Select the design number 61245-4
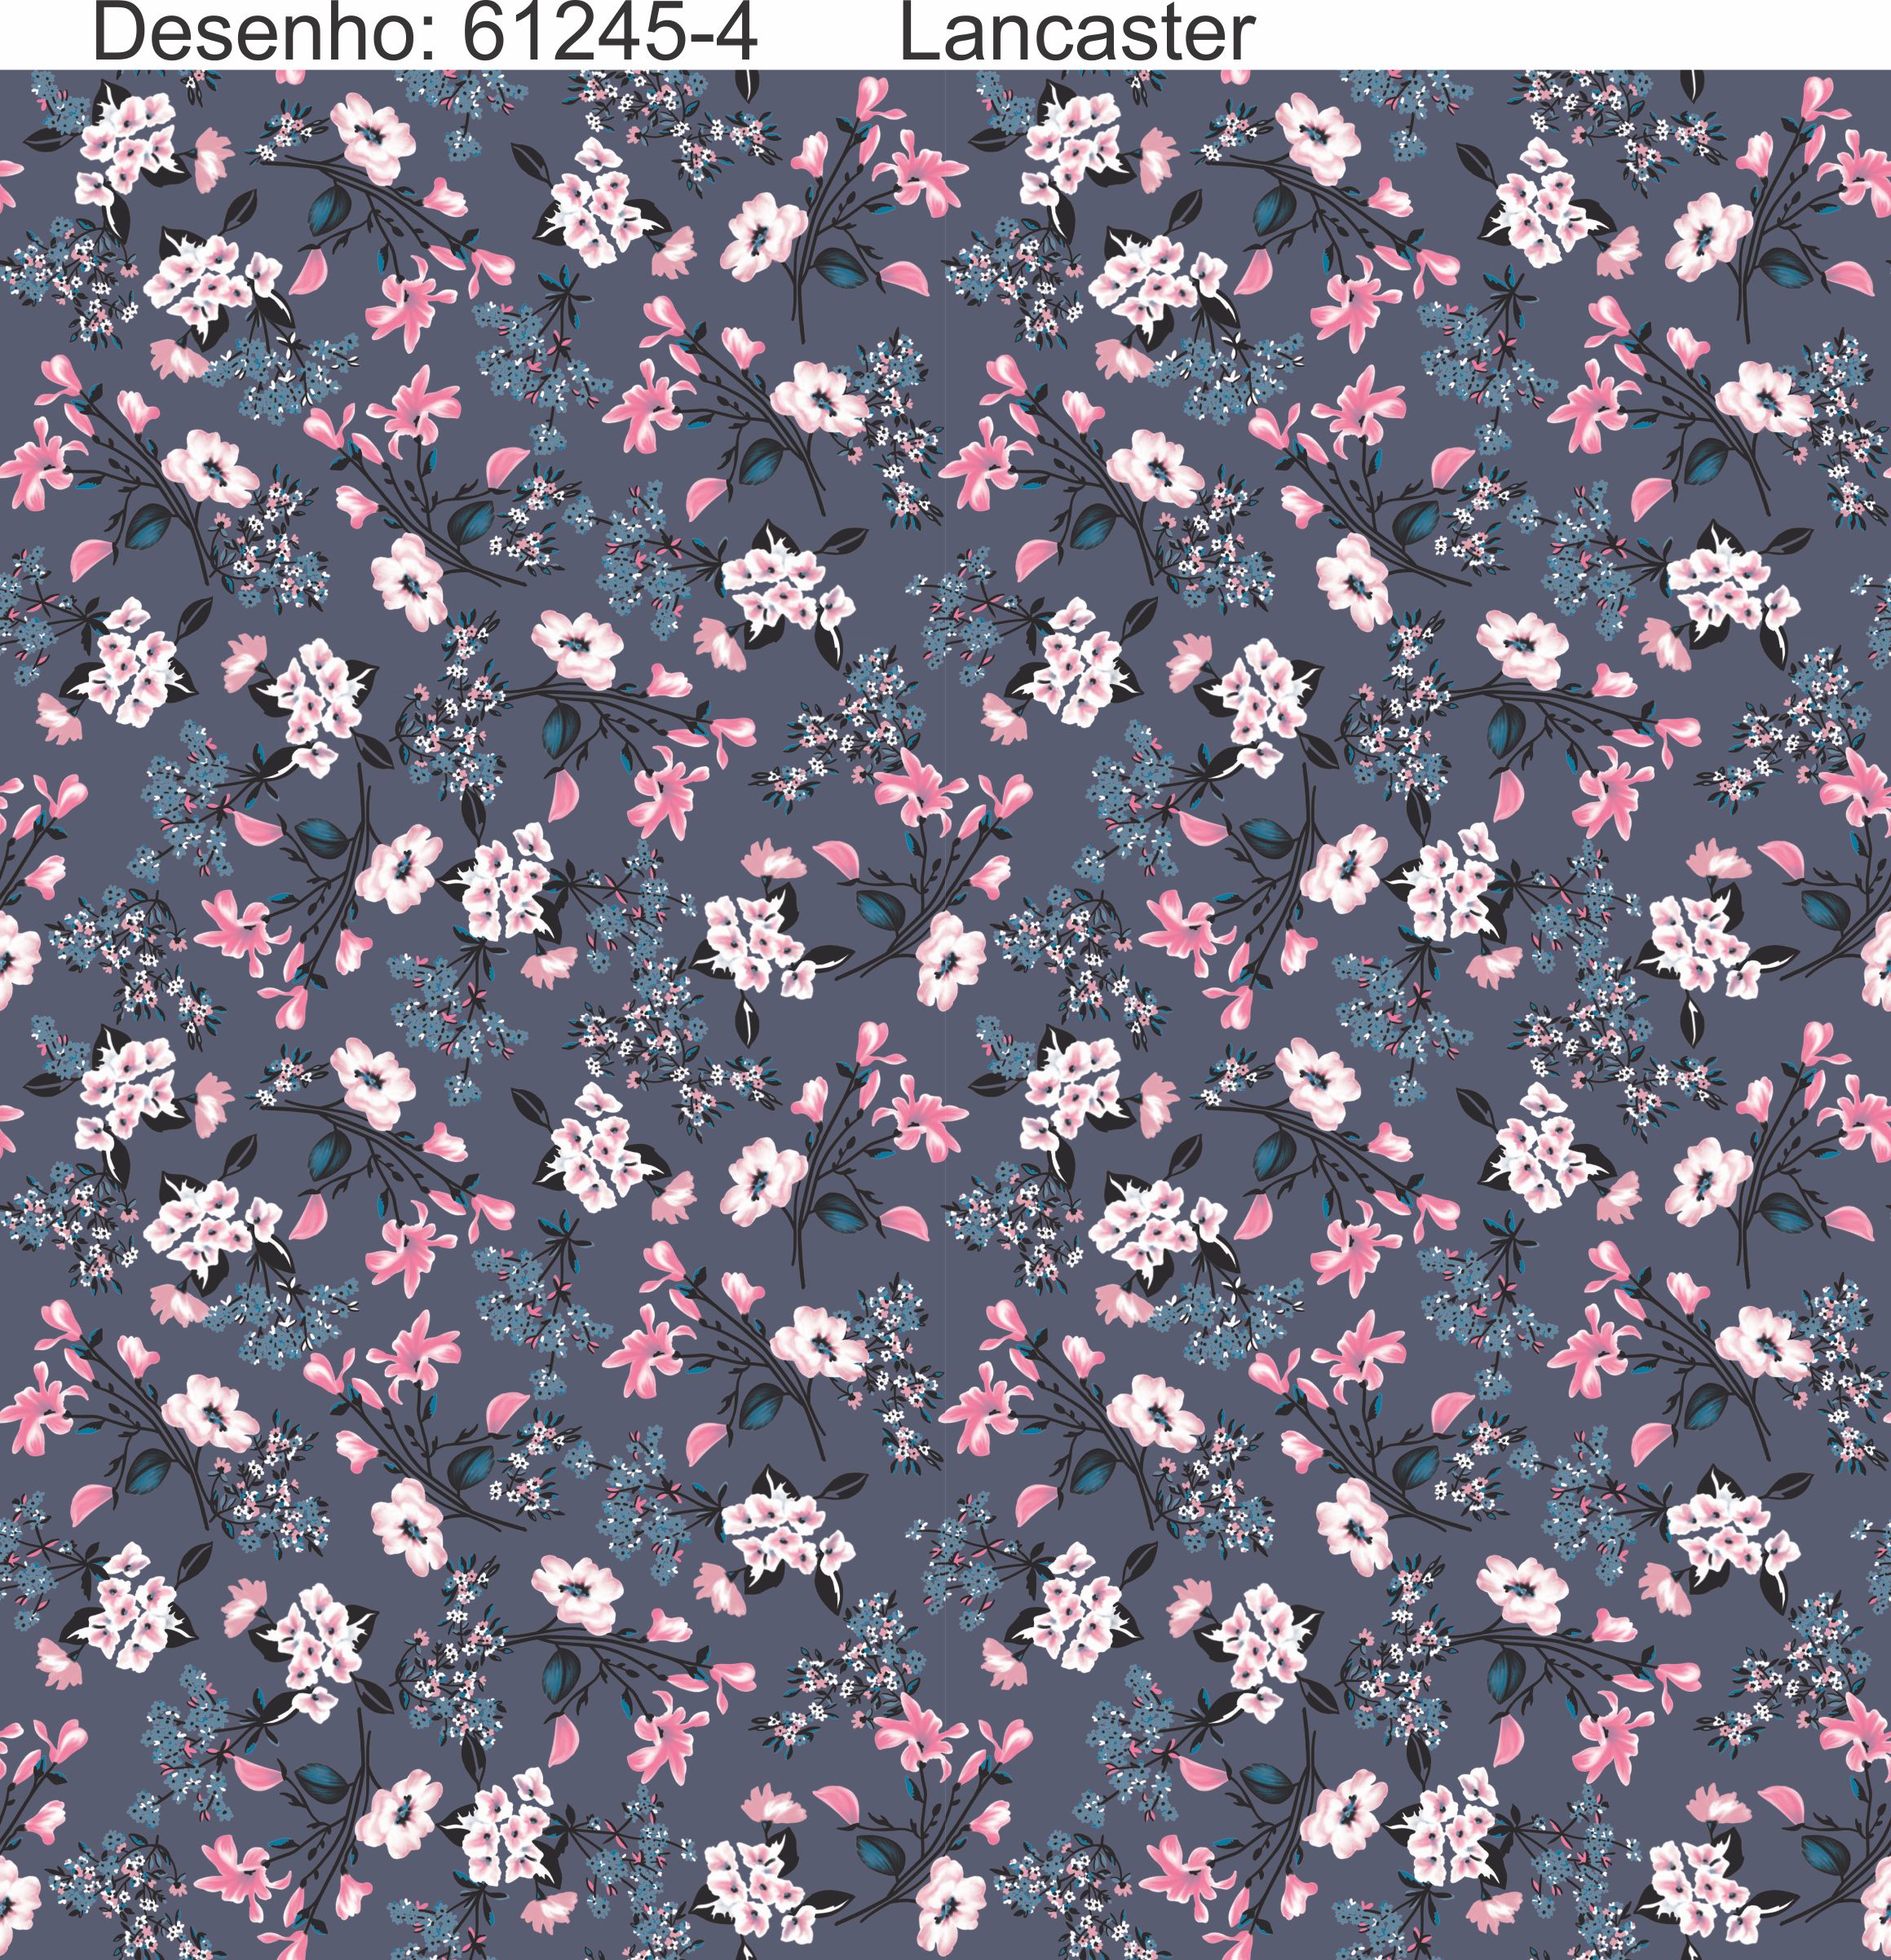1891x1960 pixels. point(610,32)
